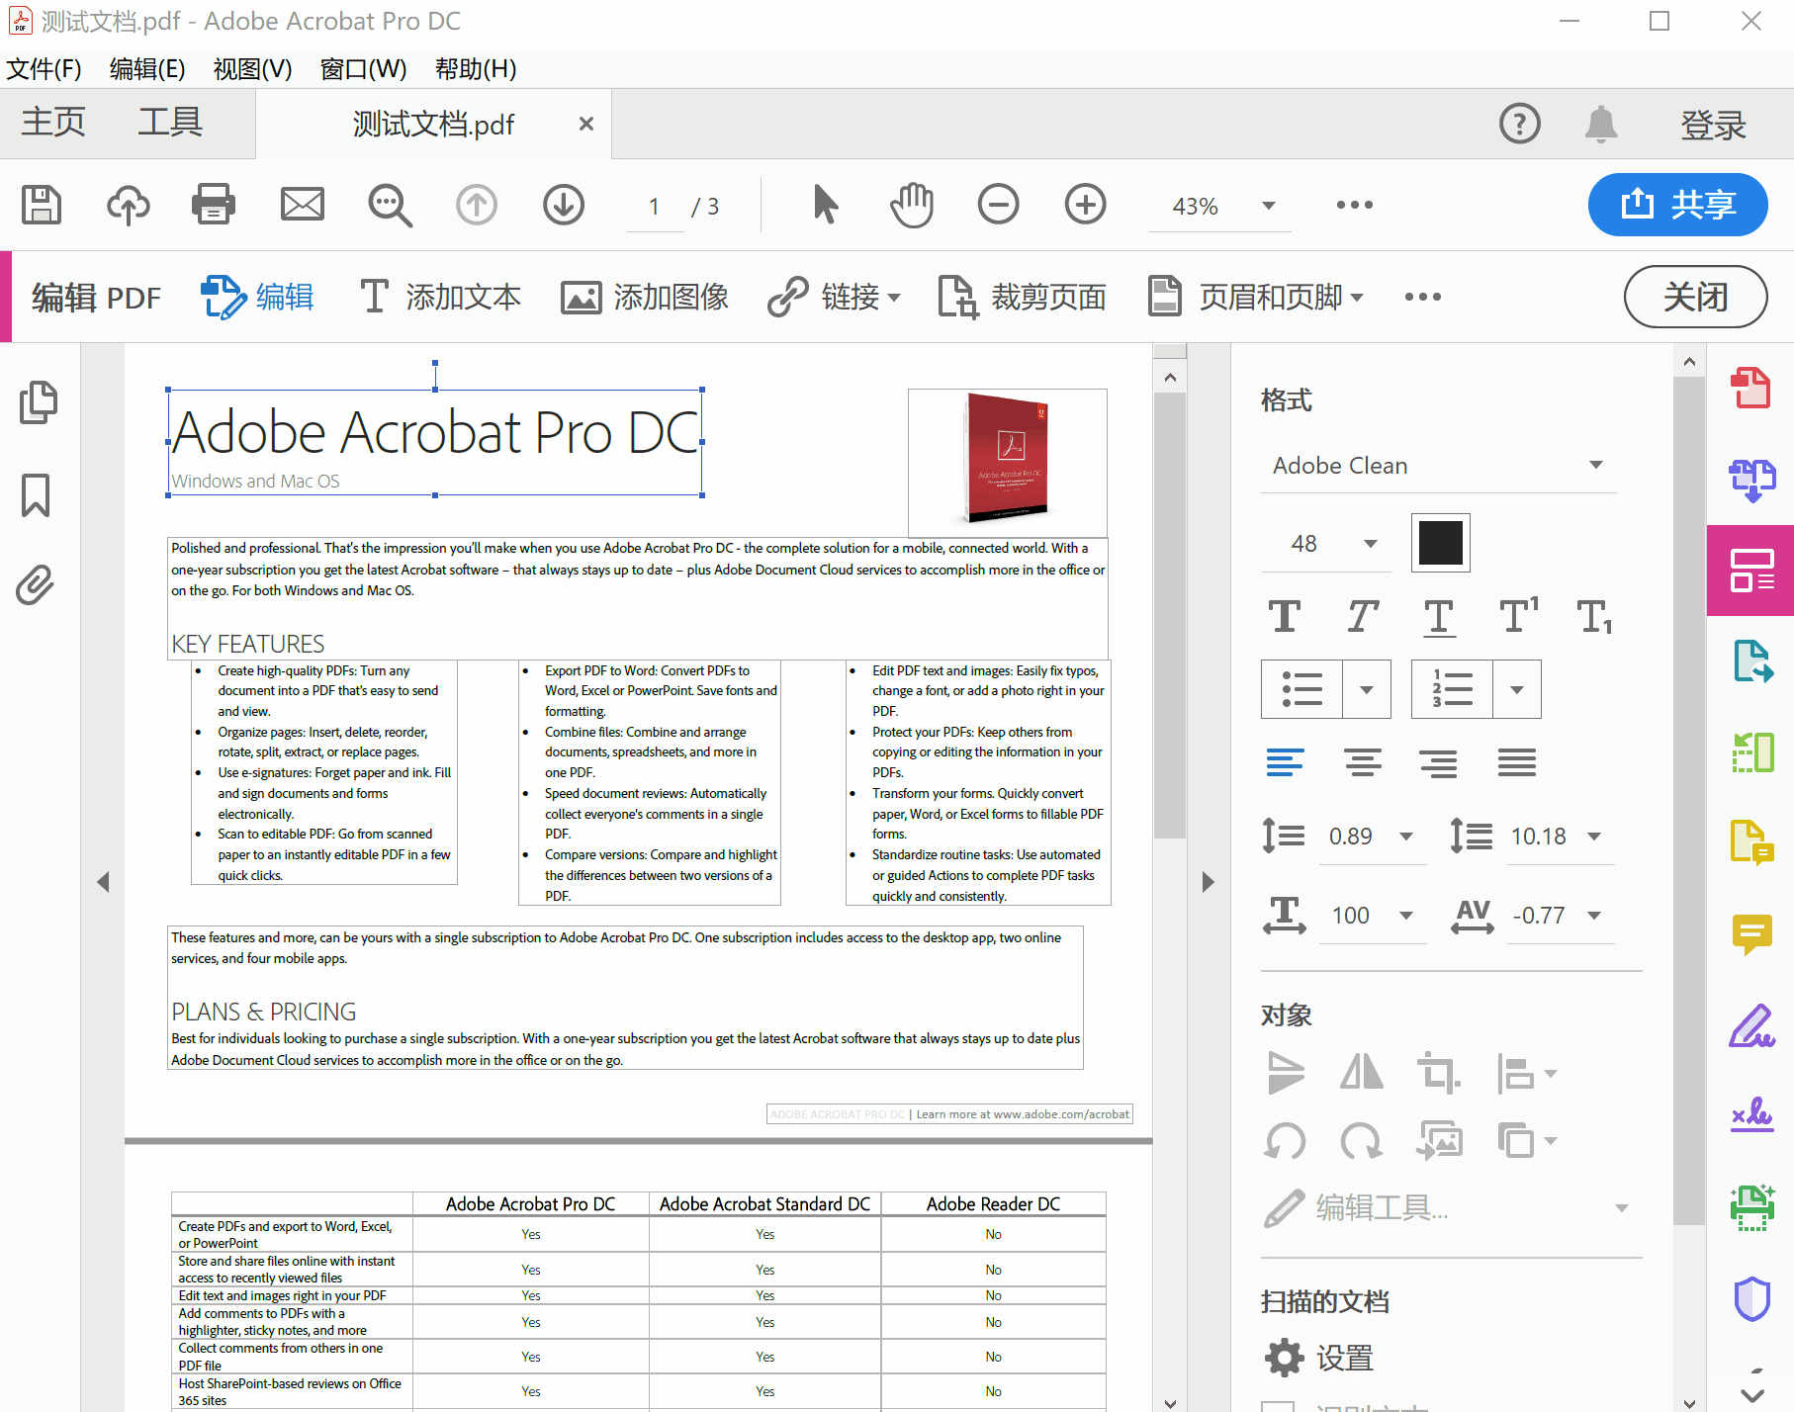This screenshot has width=1794, height=1412.
Task: Activate the hand pan tool
Action: (x=912, y=206)
